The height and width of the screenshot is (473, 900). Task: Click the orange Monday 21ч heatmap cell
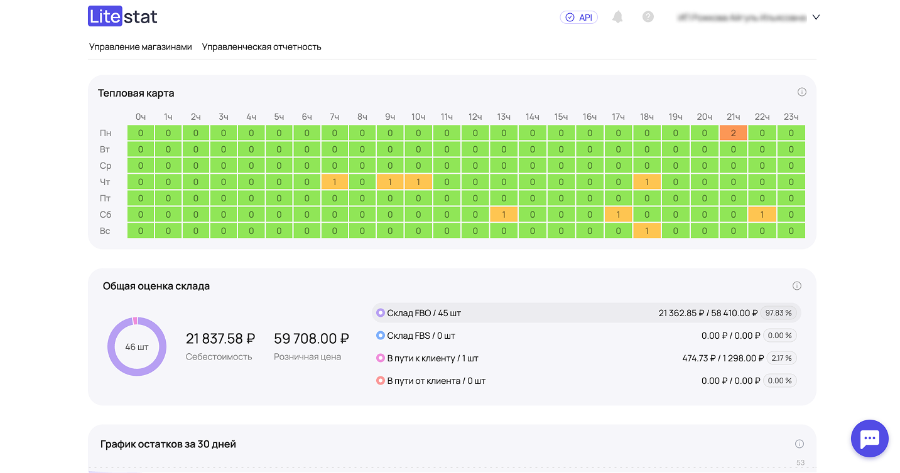[733, 133]
